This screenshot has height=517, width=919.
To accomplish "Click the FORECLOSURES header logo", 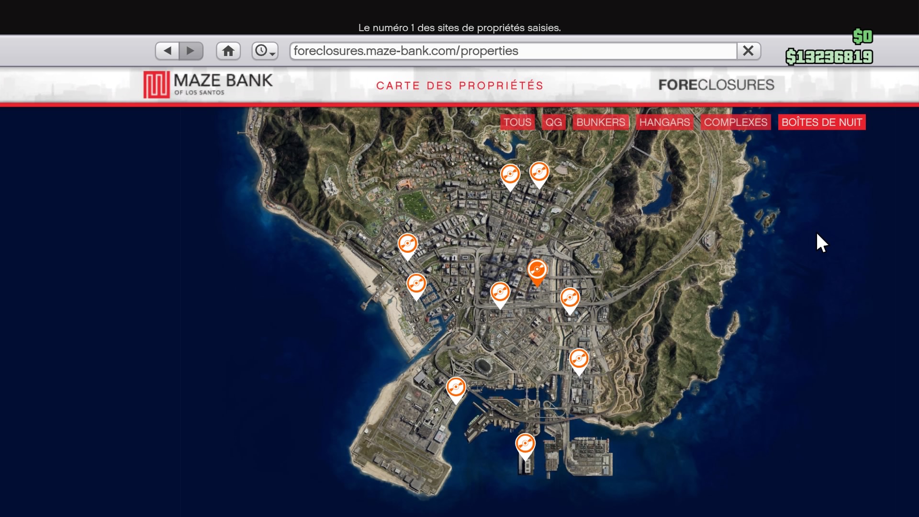I will pos(716,85).
